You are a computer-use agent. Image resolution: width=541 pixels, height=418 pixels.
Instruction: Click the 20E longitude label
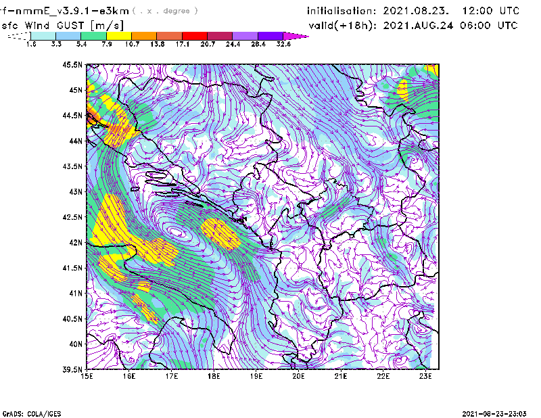(298, 376)
